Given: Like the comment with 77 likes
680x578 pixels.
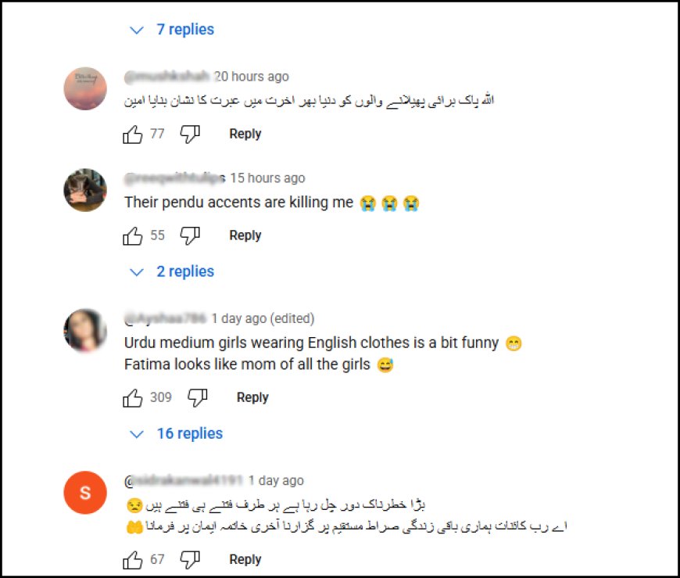Looking at the screenshot, I should 132,134.
